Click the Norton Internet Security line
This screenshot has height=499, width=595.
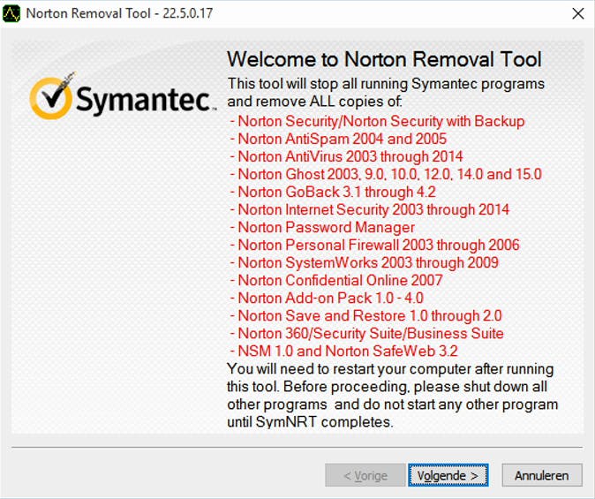pos(373,209)
